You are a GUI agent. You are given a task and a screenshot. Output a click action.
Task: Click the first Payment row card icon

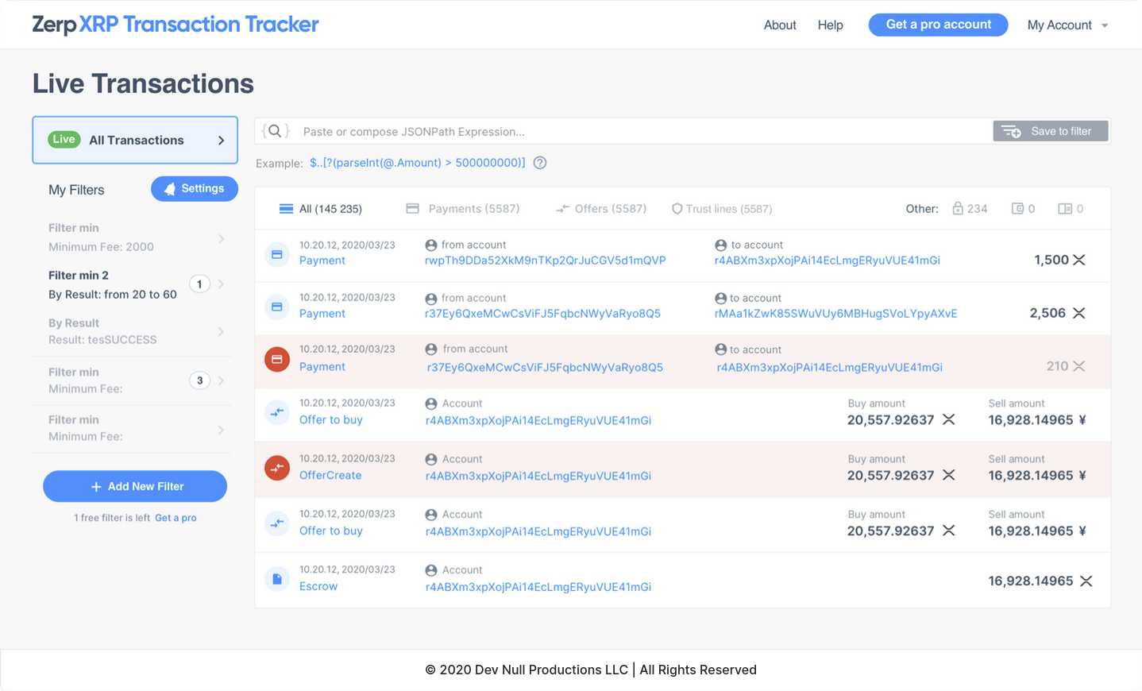[277, 254]
